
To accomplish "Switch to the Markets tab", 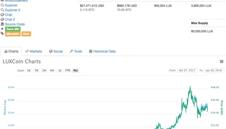I will pos(34,51).
